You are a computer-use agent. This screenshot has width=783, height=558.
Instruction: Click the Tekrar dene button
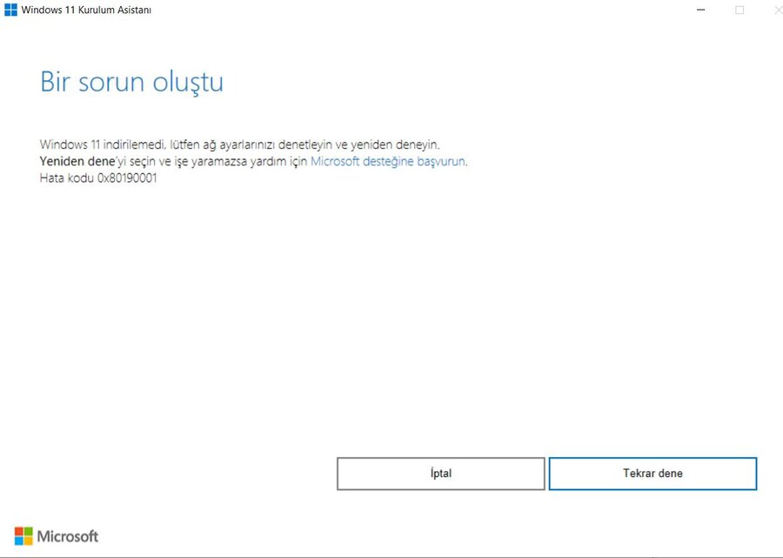pyautogui.click(x=652, y=474)
